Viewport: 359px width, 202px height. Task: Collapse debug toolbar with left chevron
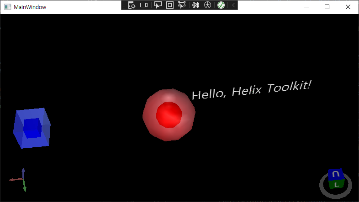click(233, 5)
